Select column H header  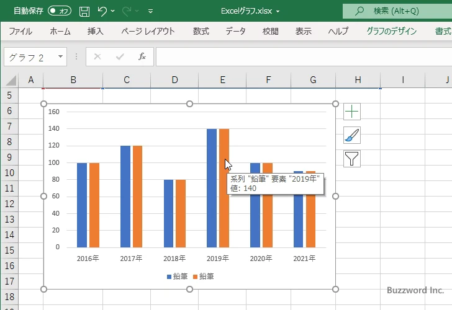pos(358,80)
